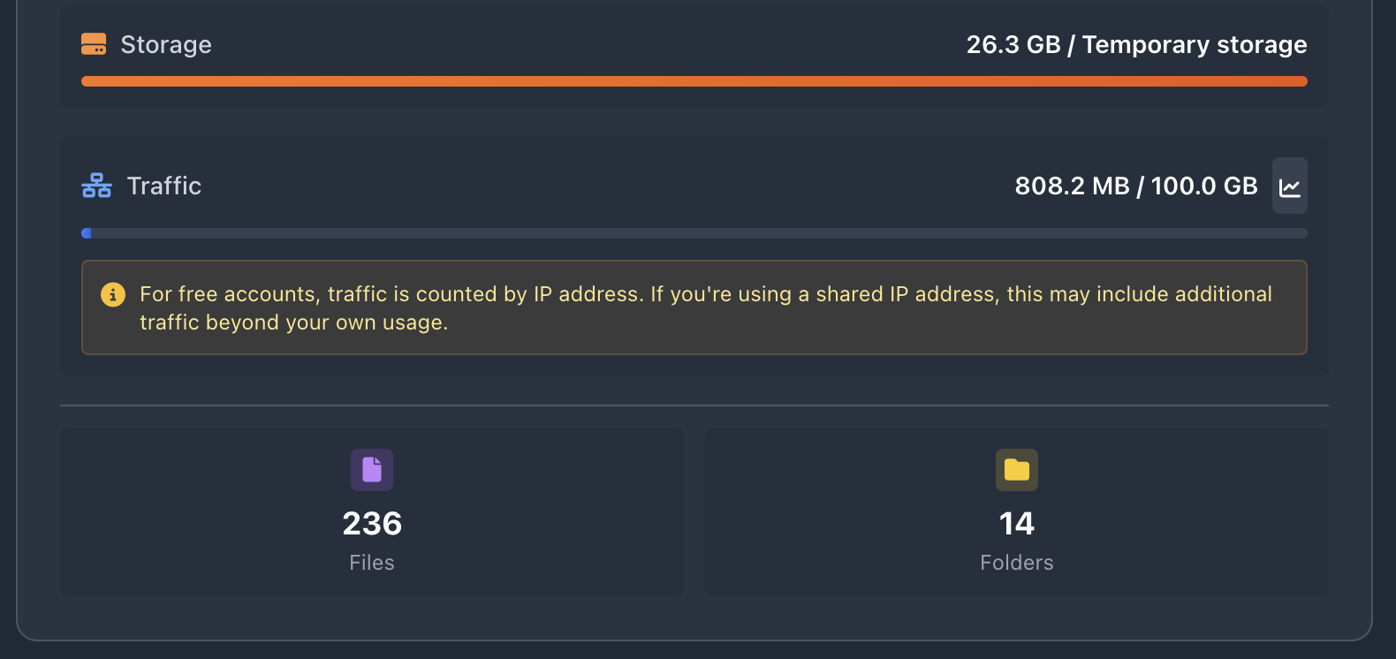
Task: Click the purple file icon above 236
Action: coord(372,470)
